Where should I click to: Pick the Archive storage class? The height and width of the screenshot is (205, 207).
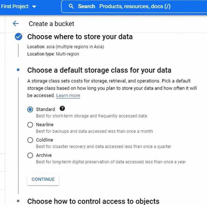[30, 155]
